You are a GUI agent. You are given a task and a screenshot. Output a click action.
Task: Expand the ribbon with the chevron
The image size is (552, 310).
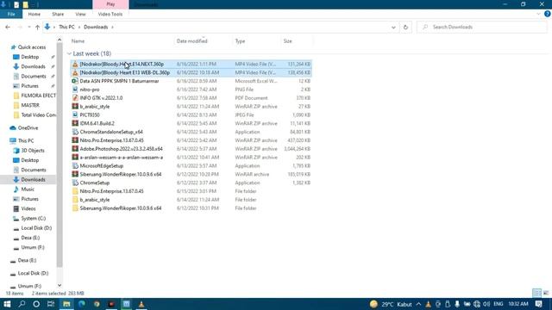coord(538,14)
